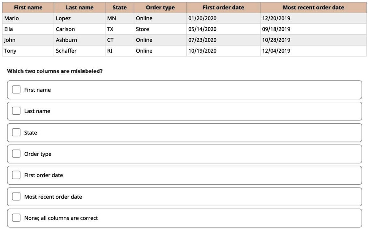Check the "Last name" answer checkbox
Viewport: 368px width, 229px height.
tap(16, 111)
